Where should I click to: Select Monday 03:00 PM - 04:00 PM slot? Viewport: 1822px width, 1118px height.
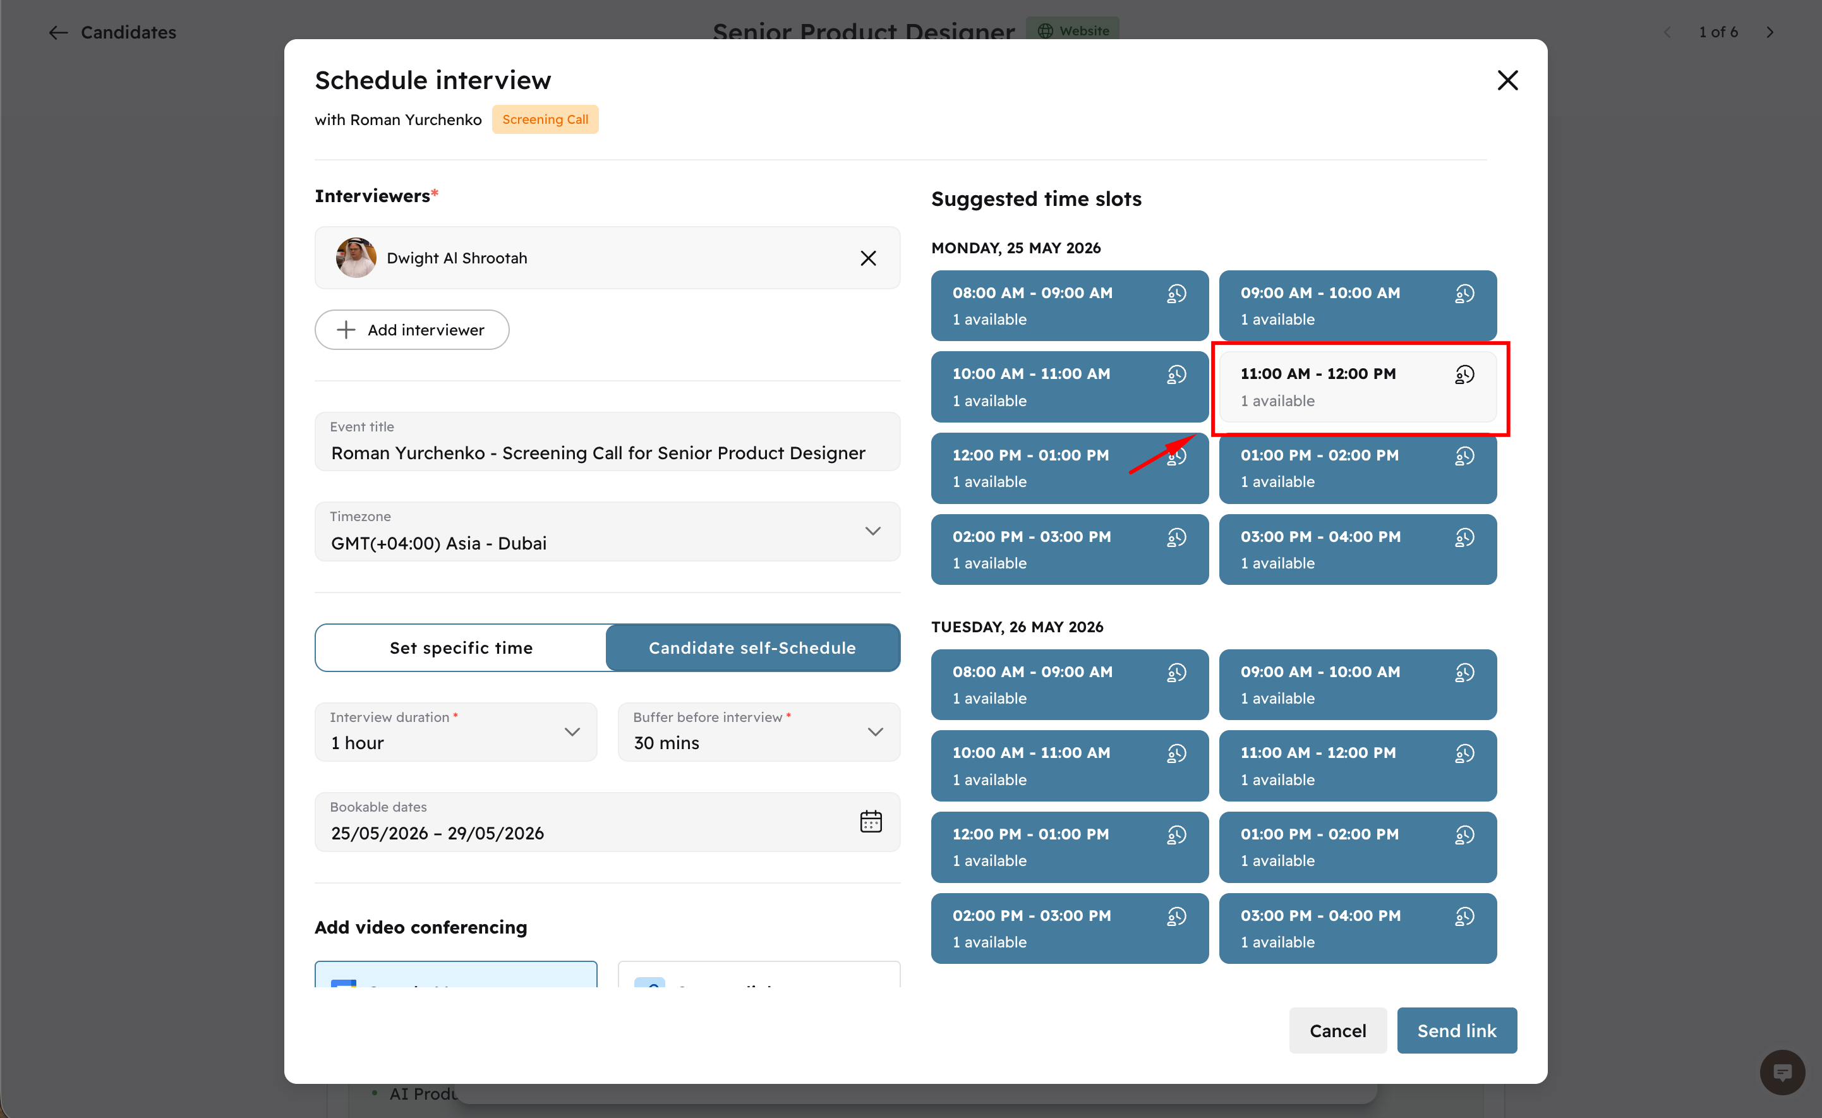[x=1358, y=550]
